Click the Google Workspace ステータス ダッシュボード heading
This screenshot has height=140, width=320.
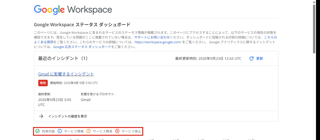[82, 24]
